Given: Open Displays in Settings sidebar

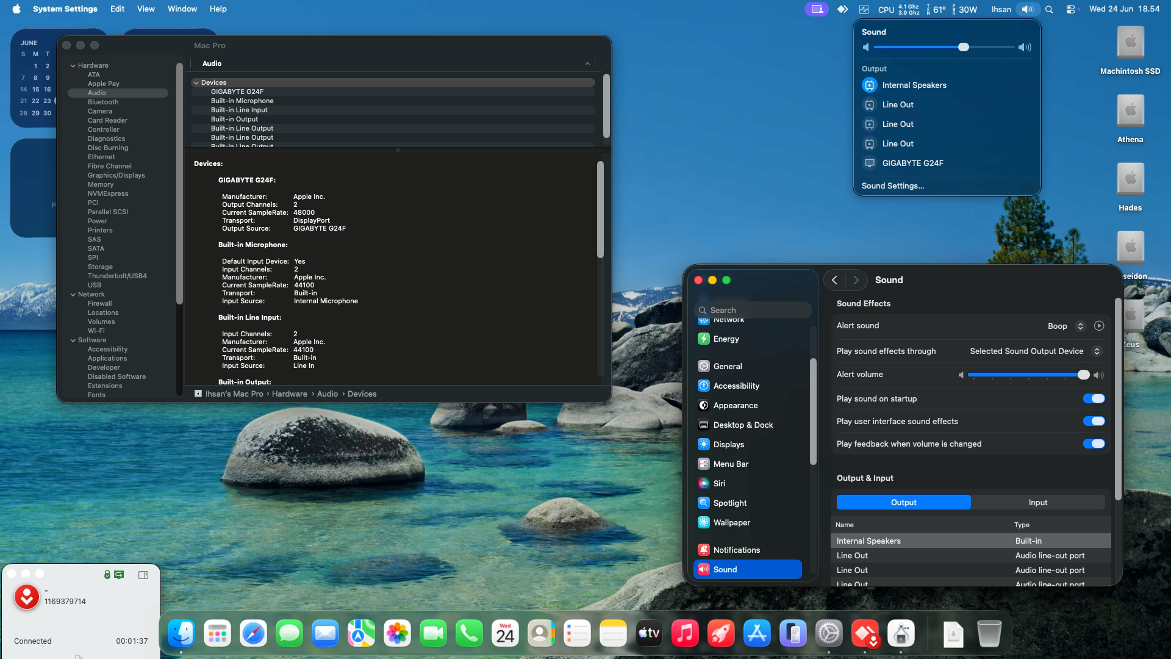Looking at the screenshot, I should tap(748, 445).
